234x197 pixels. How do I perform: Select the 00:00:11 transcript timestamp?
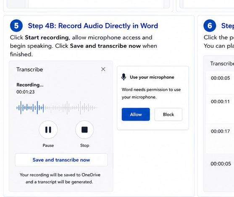(220, 102)
